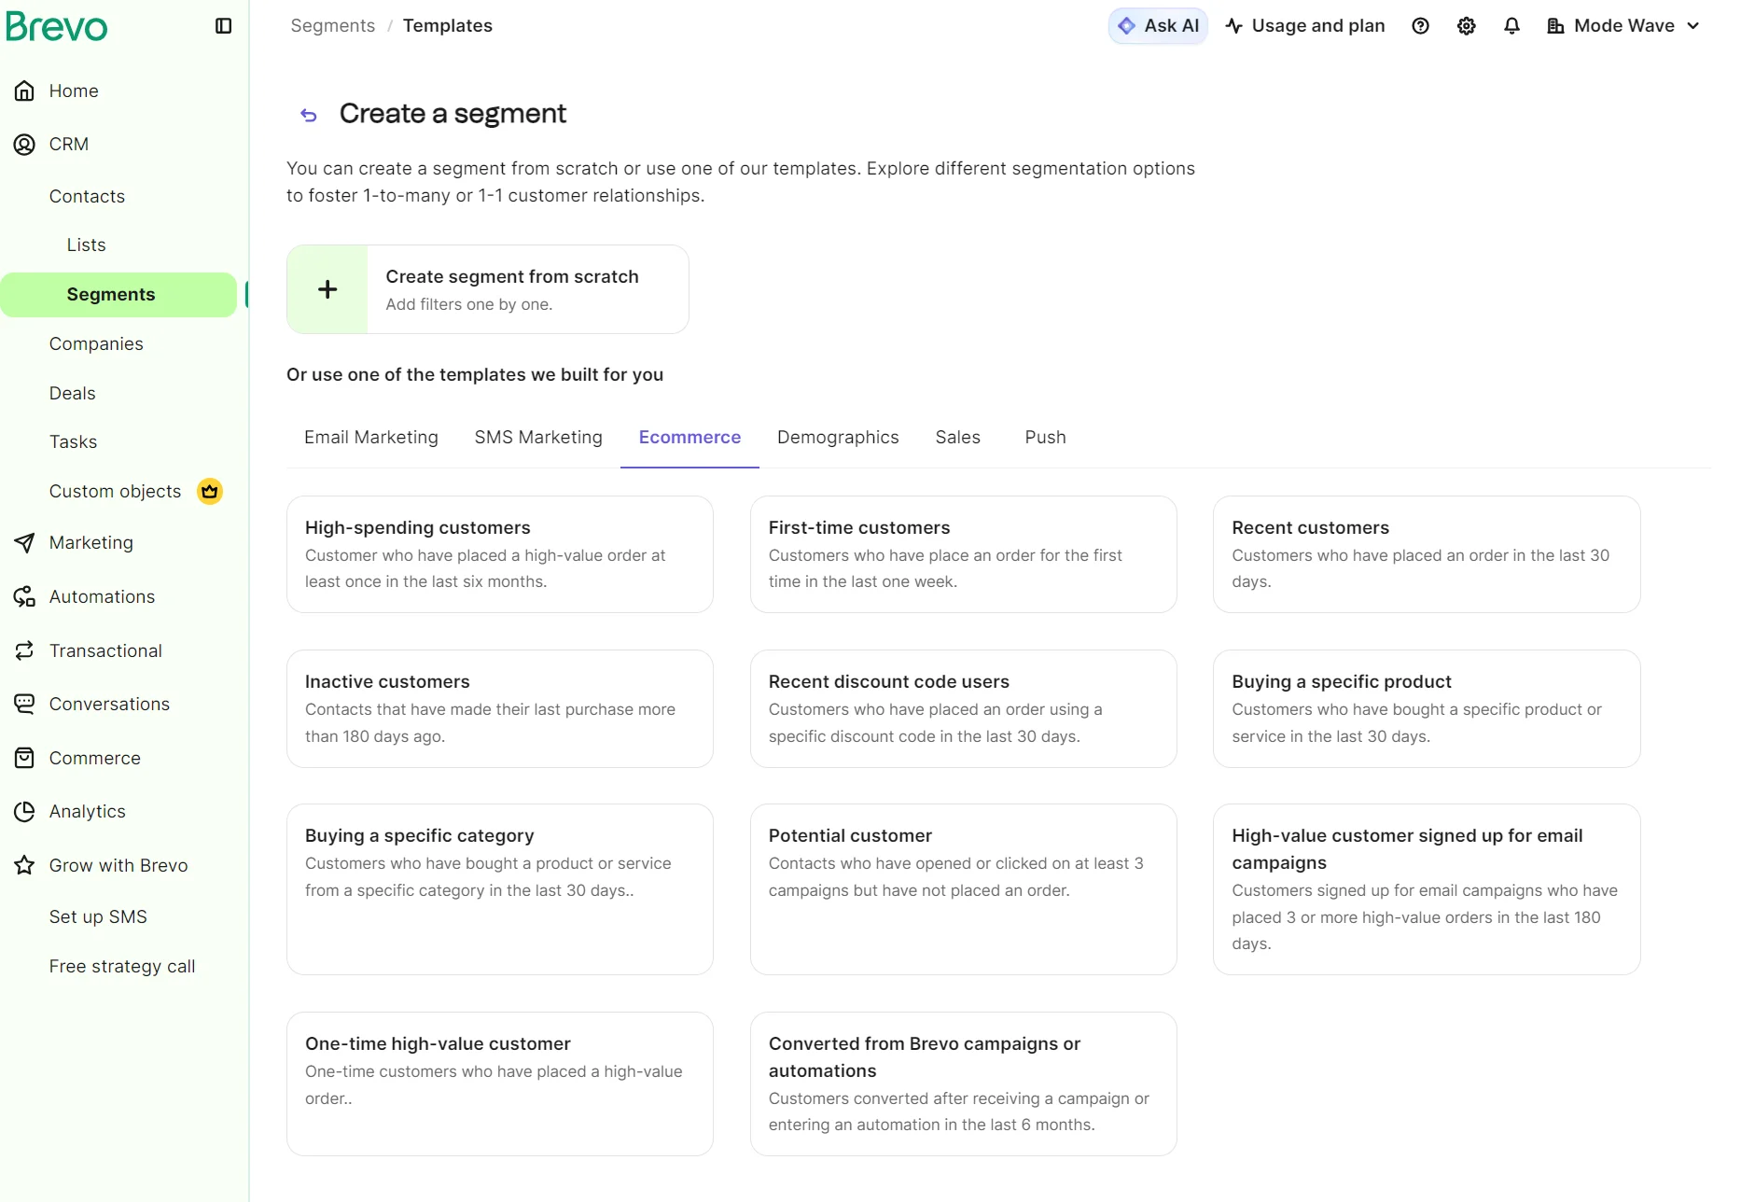The height and width of the screenshot is (1202, 1741).
Task: Open the Push templates tab
Action: (1045, 437)
